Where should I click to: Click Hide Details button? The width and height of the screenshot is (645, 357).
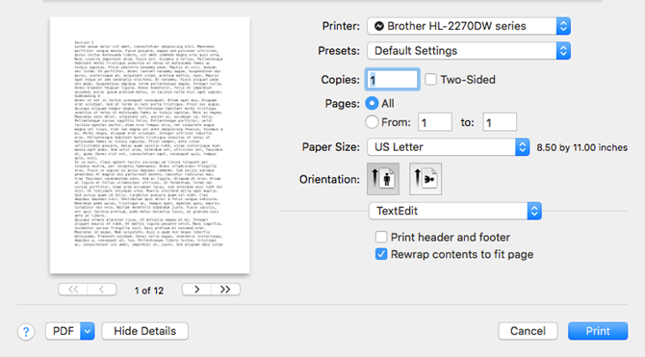144,331
